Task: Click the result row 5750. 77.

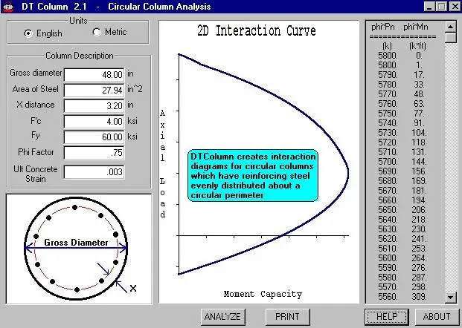Action: coord(402,113)
